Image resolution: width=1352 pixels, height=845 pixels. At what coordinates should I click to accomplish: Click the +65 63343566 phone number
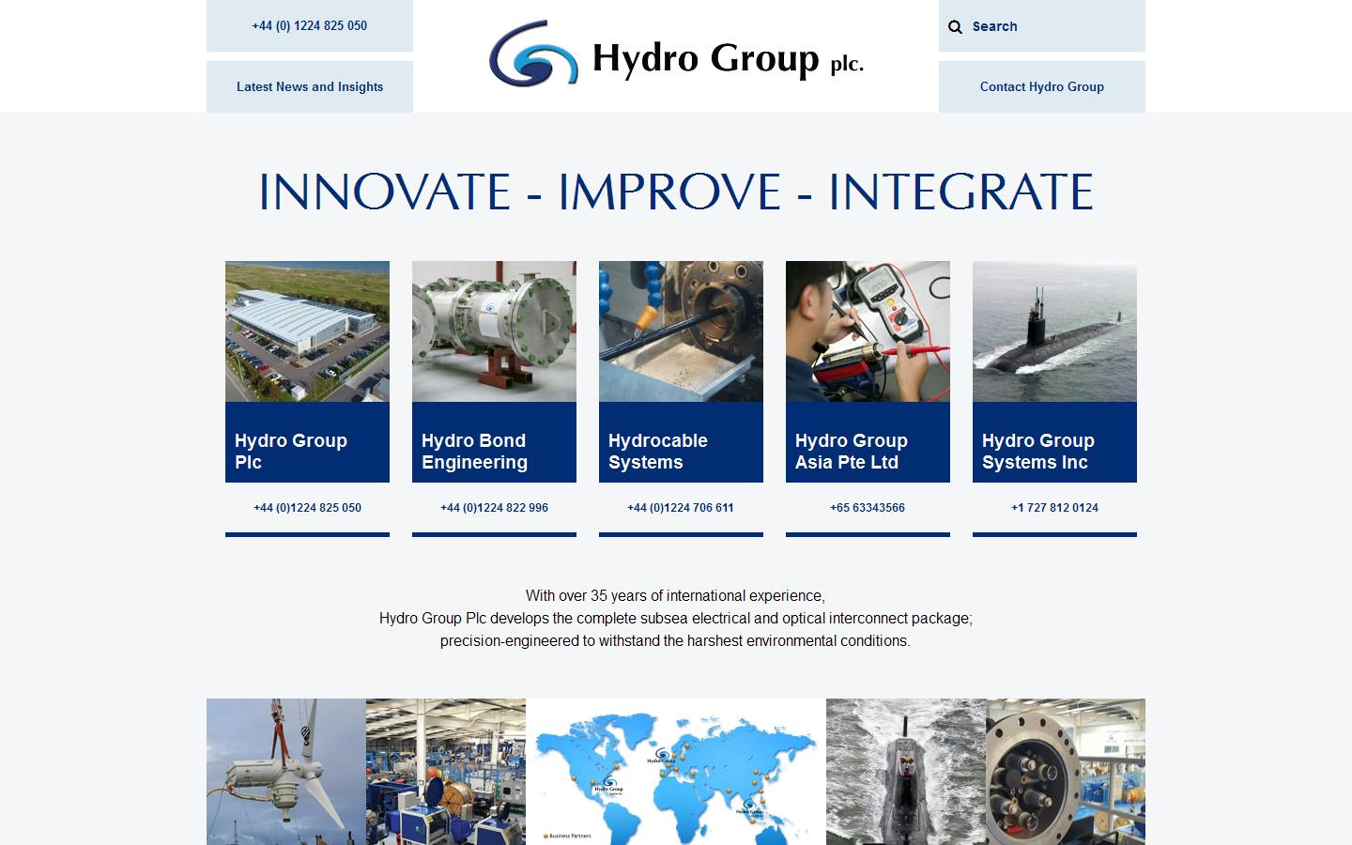click(x=867, y=507)
